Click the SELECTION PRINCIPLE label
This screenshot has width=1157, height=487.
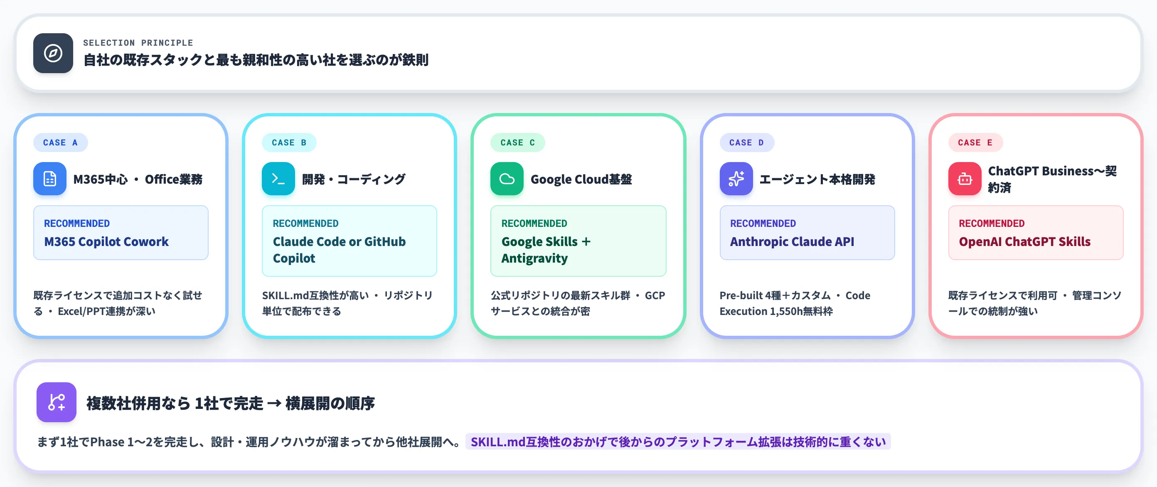point(138,43)
